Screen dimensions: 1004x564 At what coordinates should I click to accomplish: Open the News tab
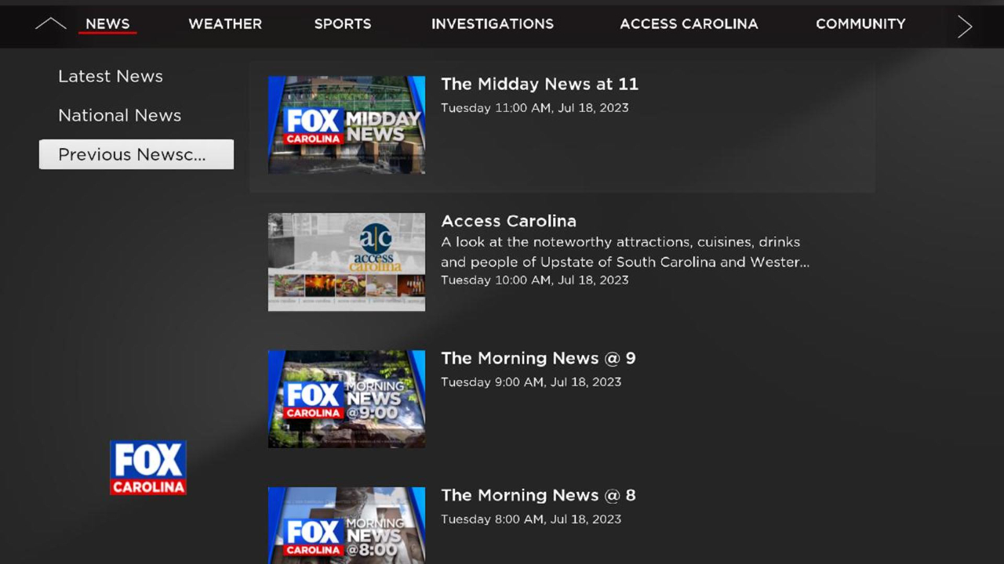107,24
